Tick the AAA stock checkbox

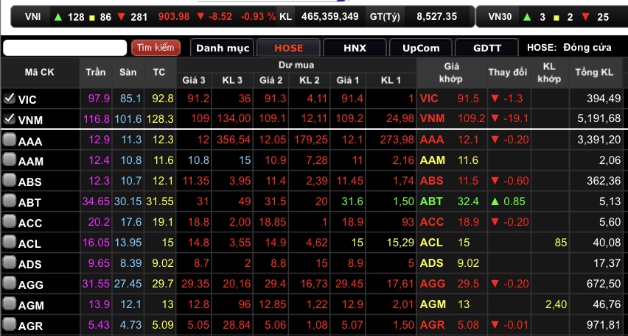[x=9, y=140]
